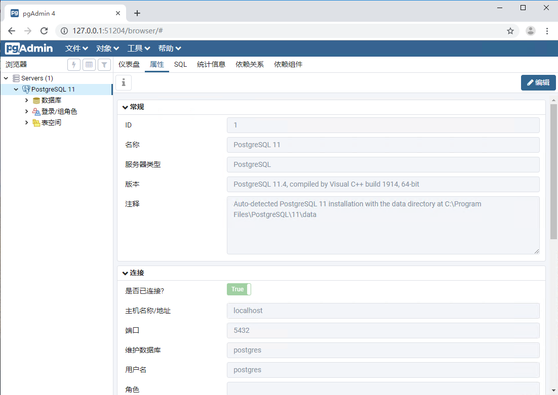Click the 名称 field PostgreSQL 11

pyautogui.click(x=383, y=145)
